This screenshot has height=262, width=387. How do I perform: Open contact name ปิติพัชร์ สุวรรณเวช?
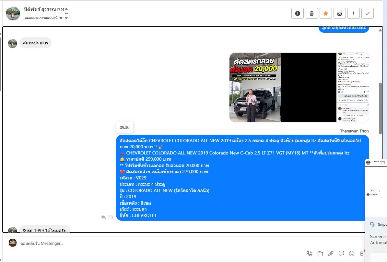(44, 9)
